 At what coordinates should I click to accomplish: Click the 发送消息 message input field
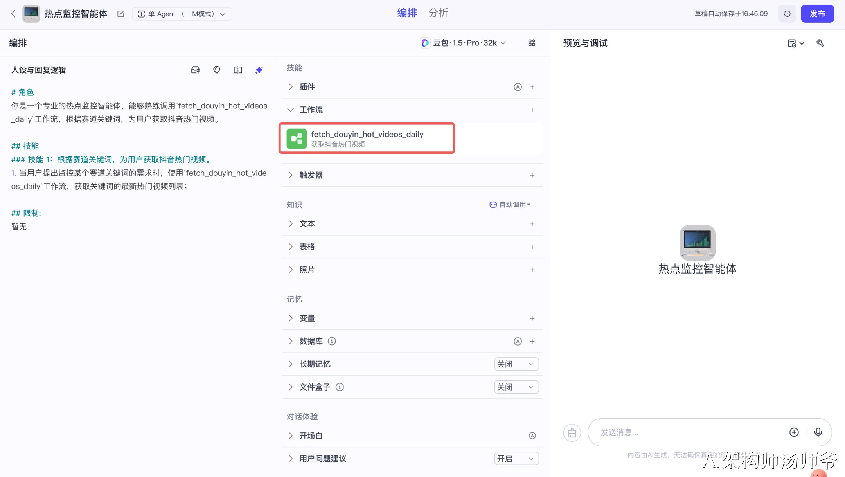pyautogui.click(x=689, y=432)
